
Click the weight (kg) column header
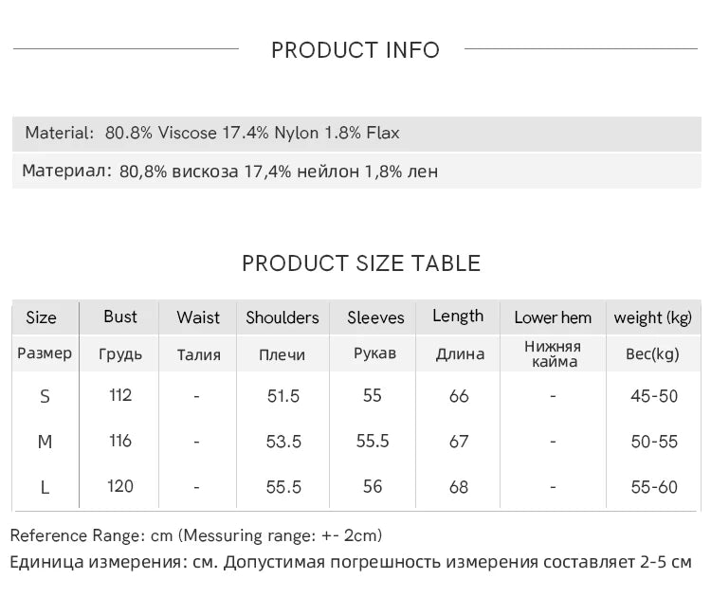click(x=653, y=317)
